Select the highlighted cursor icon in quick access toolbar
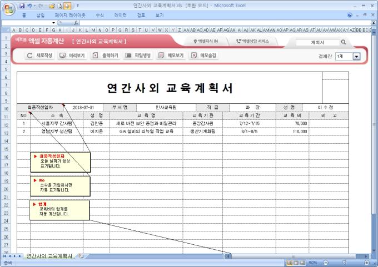The image size is (378, 267). click(x=67, y=6)
